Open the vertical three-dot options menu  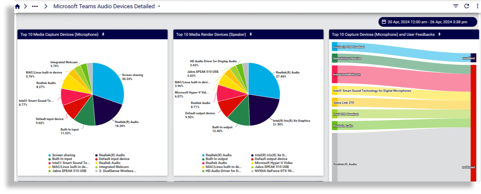[x=477, y=6]
